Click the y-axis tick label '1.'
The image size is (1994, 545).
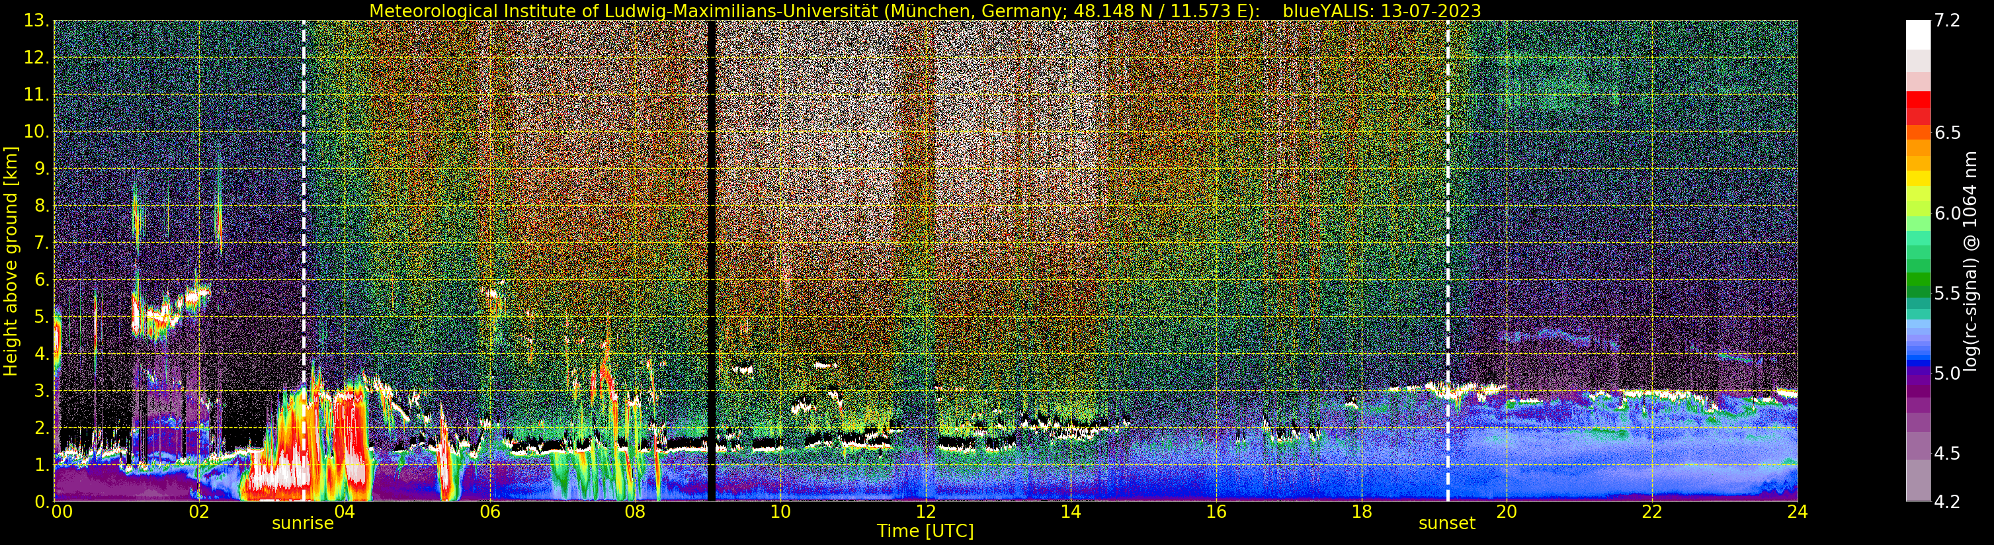42,465
